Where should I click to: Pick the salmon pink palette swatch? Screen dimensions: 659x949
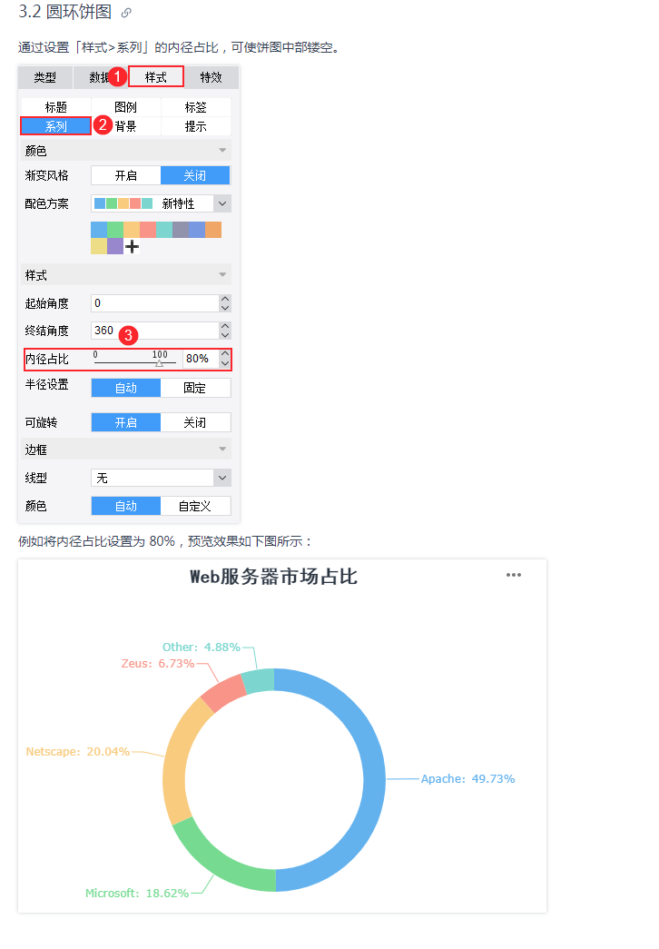tap(148, 230)
